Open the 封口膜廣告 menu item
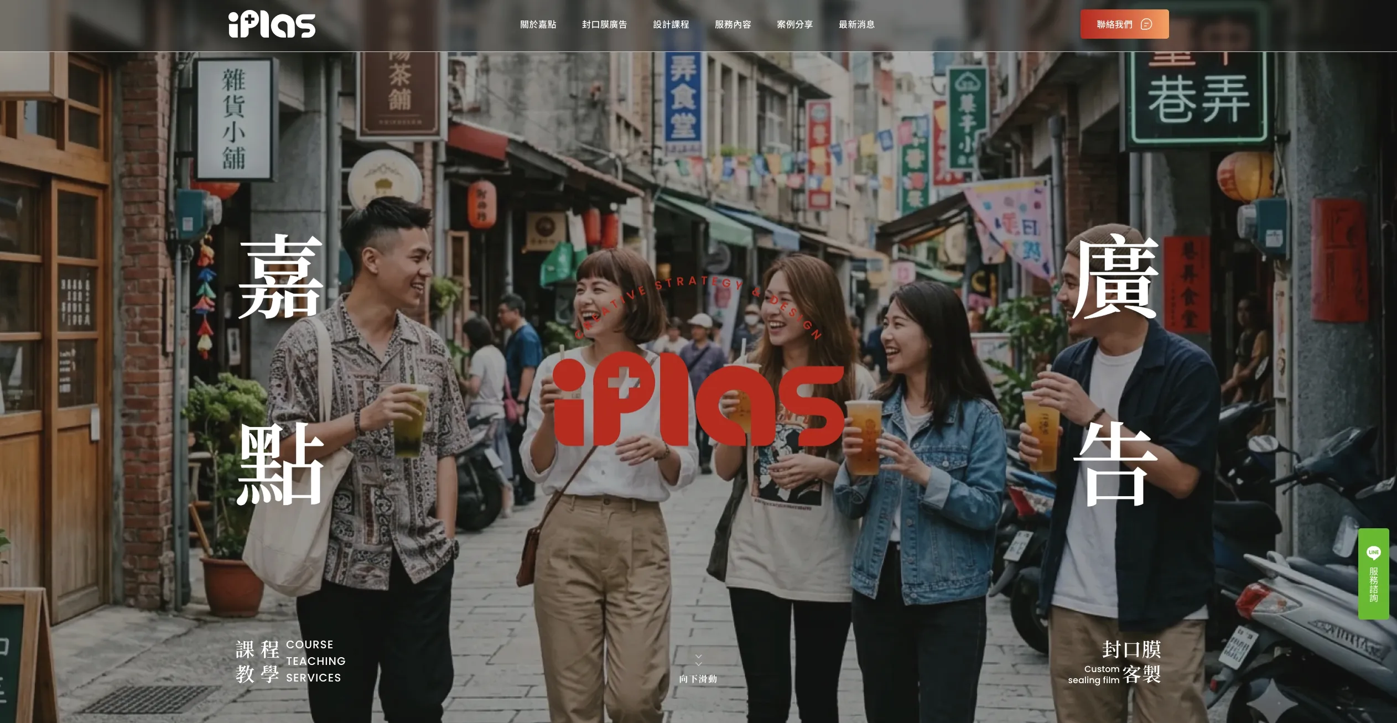The width and height of the screenshot is (1397, 723). [x=604, y=24]
